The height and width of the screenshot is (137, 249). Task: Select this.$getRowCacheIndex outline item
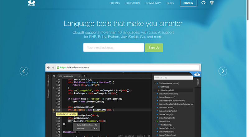pyautogui.click(x=176, y=104)
